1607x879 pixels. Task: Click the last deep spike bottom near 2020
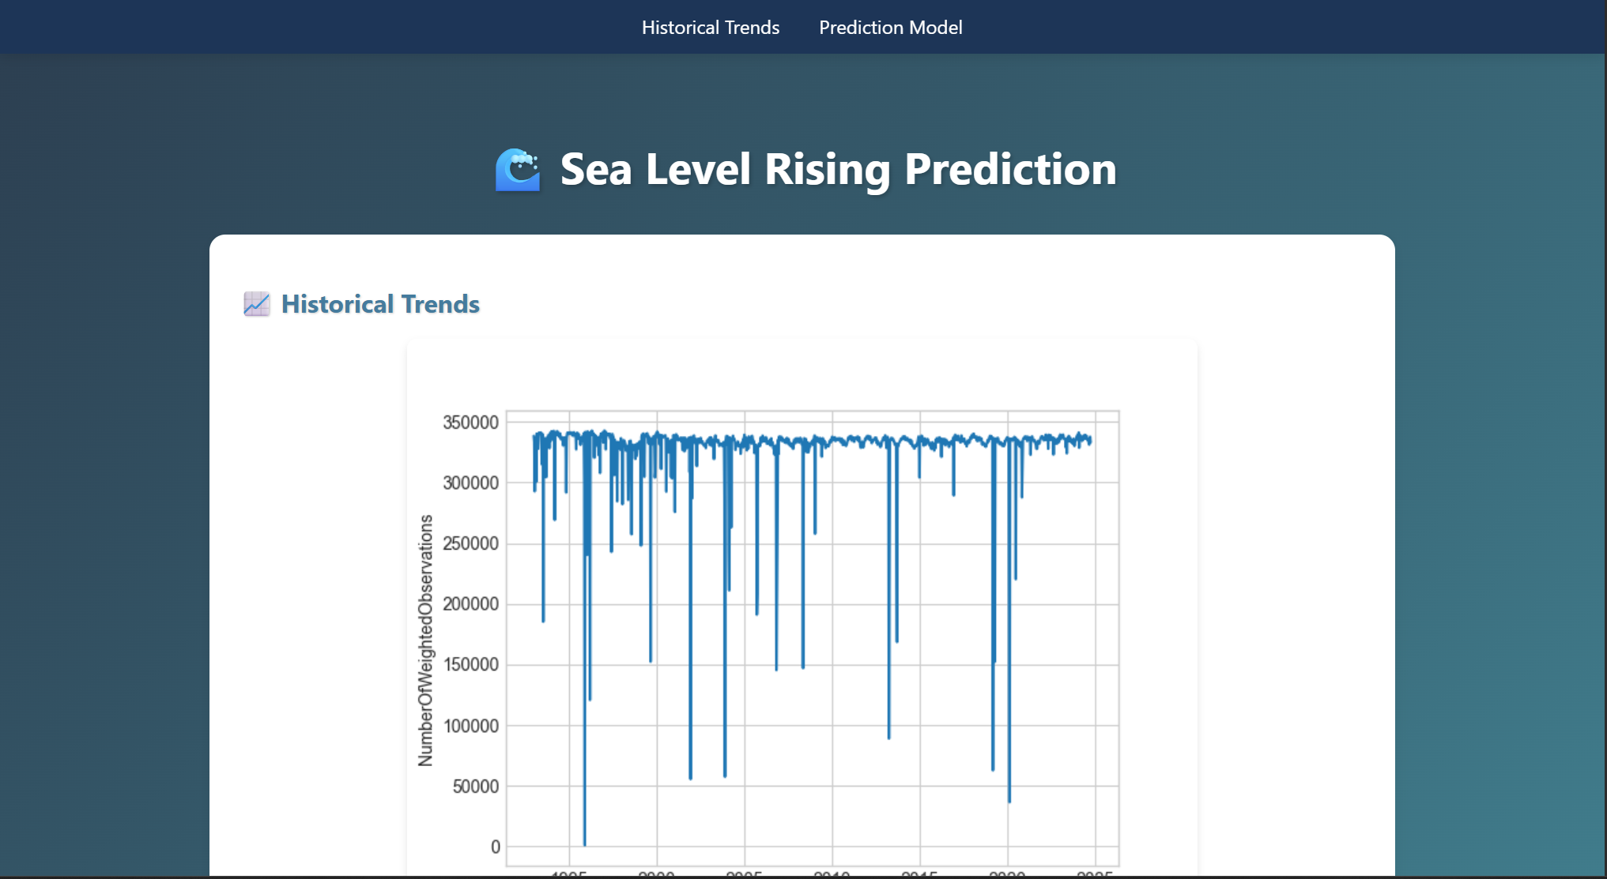pos(1009,800)
